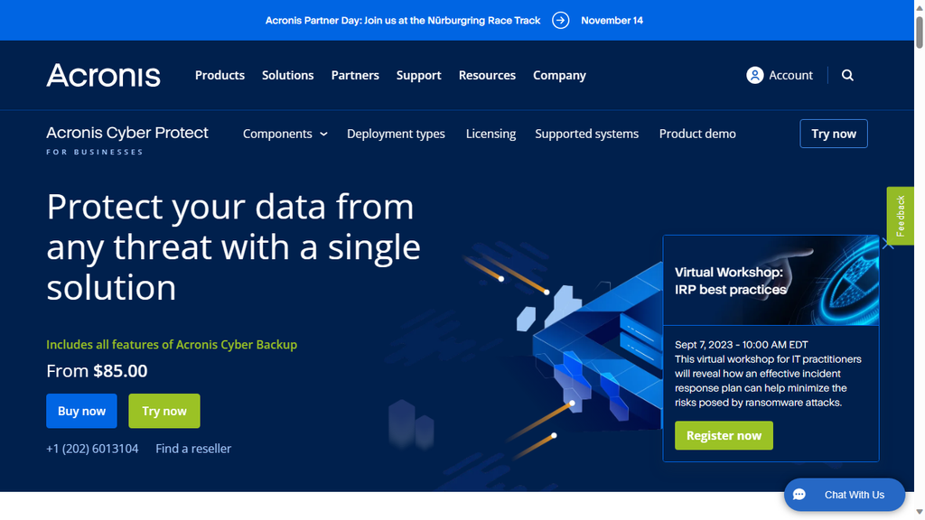Switch to the Licensing section
Viewport: 925px width, 520px height.
click(x=491, y=134)
